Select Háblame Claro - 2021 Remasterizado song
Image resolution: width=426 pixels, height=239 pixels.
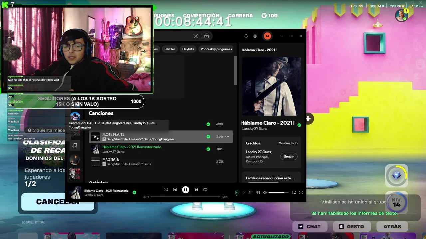(132, 147)
